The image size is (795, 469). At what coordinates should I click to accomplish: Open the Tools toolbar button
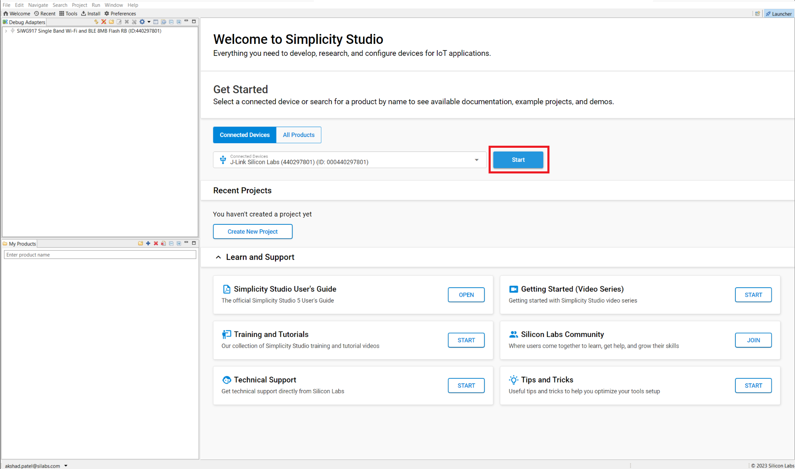(x=68, y=14)
